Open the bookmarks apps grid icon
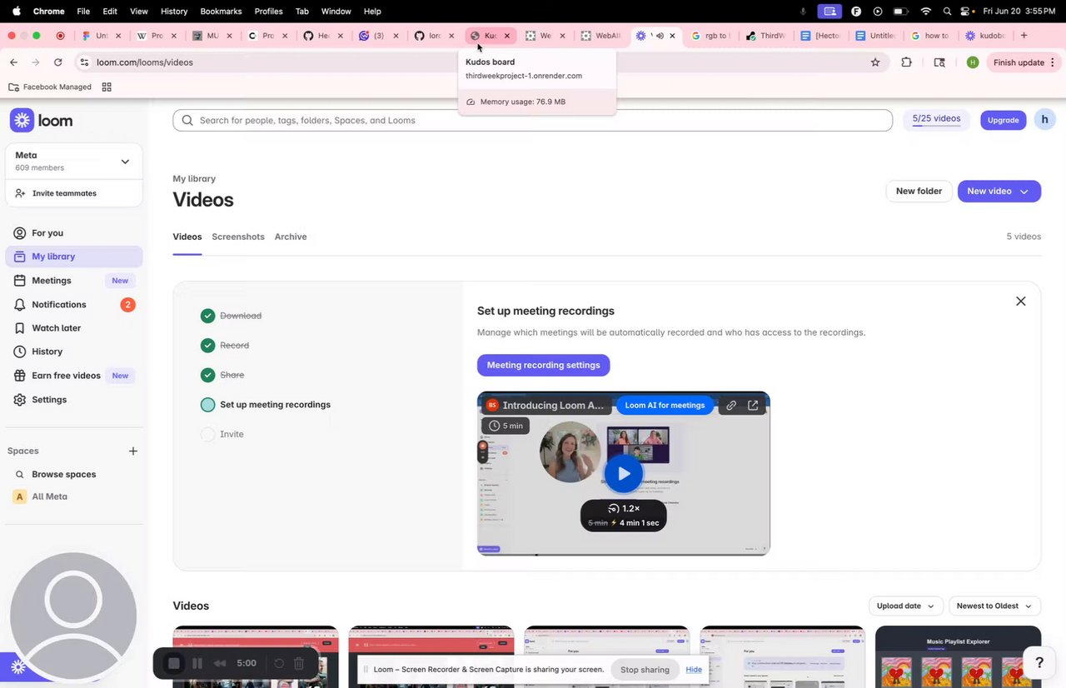This screenshot has width=1066, height=688. [x=107, y=87]
